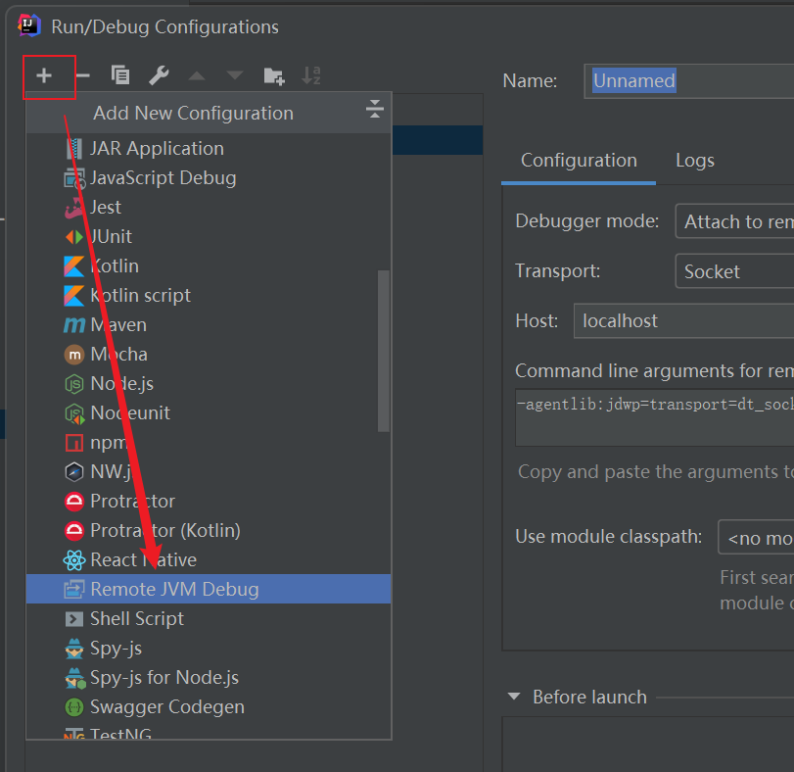Viewport: 794px width, 772px height.
Task: Click the React Native icon
Action: 74,560
